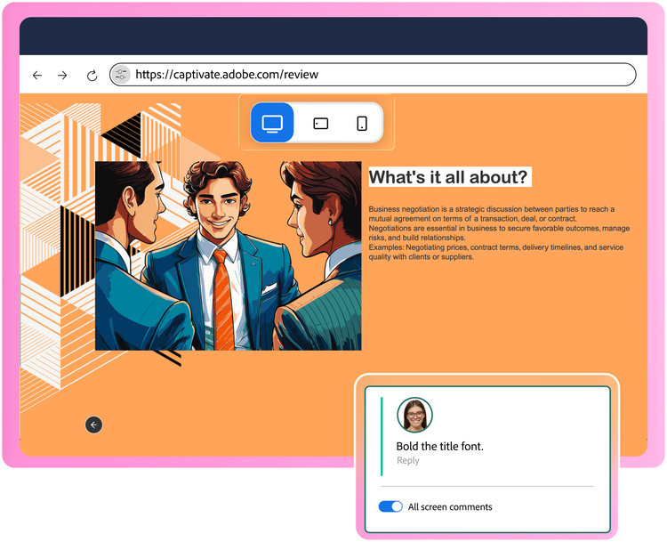Click Reply under the comment

point(408,460)
